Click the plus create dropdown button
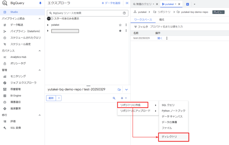The width and height of the screenshot is (229, 145). pos(124,98)
